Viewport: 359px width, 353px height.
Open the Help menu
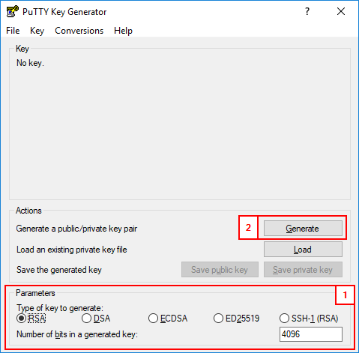click(123, 31)
